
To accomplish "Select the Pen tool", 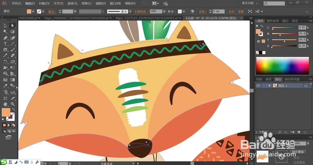I will (x=5, y=38).
